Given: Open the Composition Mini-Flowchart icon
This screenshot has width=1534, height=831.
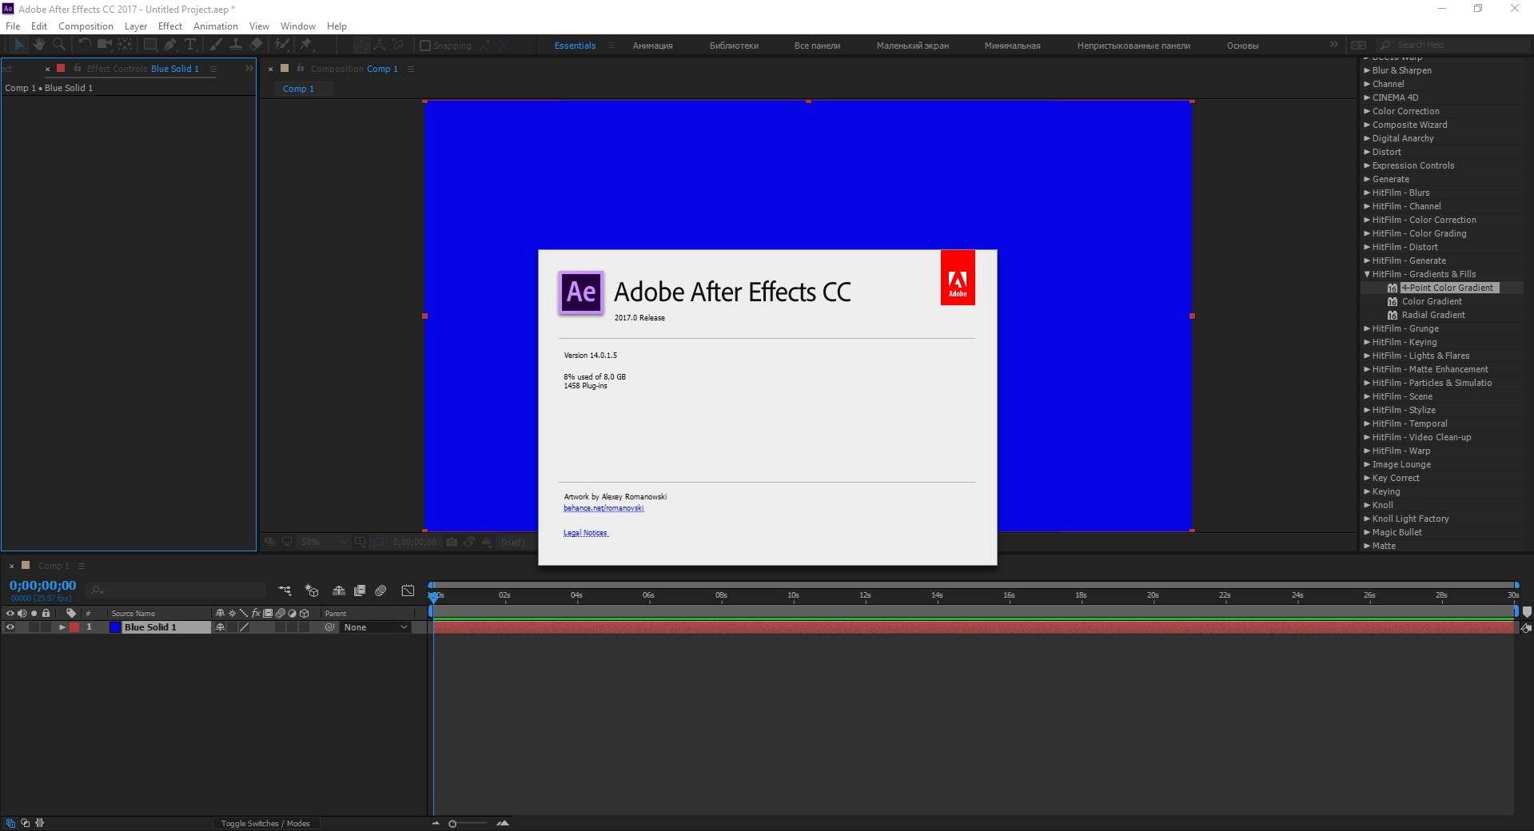Looking at the screenshot, I should pyautogui.click(x=285, y=590).
